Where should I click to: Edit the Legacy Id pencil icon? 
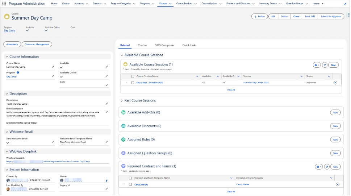tap(107, 189)
